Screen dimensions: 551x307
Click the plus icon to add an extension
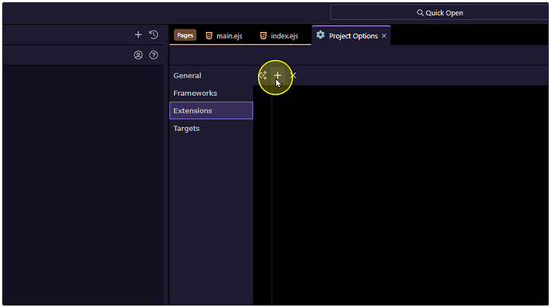(278, 75)
